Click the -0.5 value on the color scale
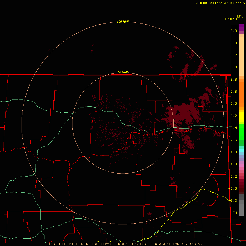The image size is (246, 246). pyautogui.click(x=233, y=188)
